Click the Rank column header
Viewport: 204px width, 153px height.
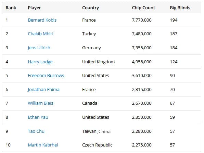tap(11, 8)
